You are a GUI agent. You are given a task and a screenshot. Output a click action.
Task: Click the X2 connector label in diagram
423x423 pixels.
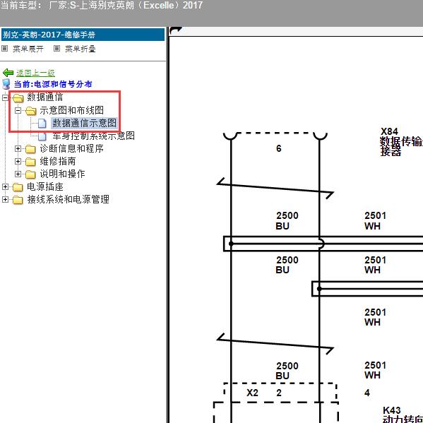253,393
